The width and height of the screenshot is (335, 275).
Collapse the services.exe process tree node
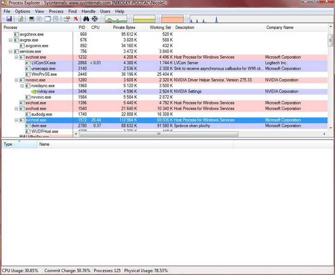pyautogui.click(x=11, y=52)
